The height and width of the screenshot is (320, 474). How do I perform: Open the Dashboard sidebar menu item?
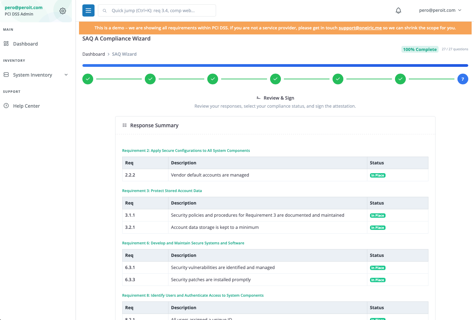[x=25, y=44]
